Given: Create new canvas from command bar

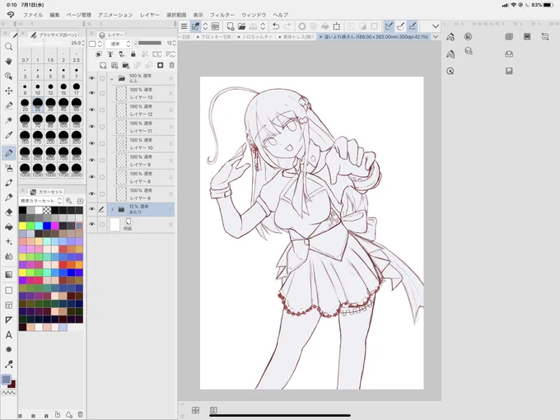Looking at the screenshot, I should click(x=231, y=26).
